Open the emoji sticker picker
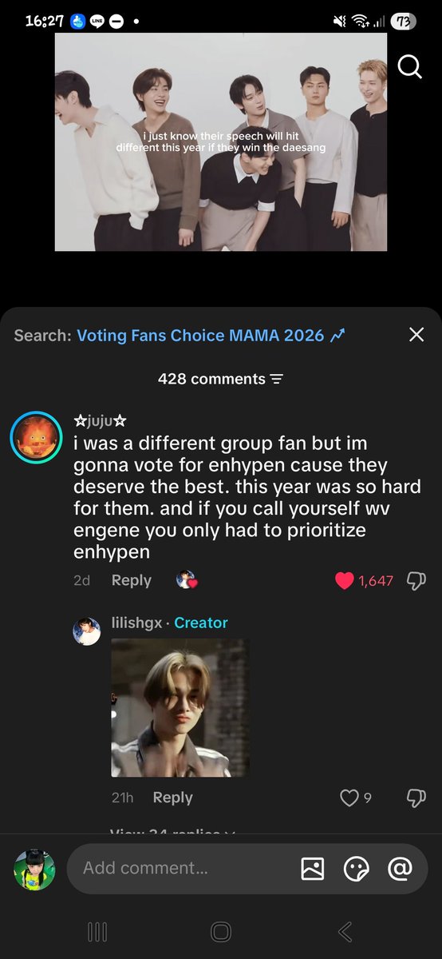The image size is (442, 959). [x=356, y=868]
